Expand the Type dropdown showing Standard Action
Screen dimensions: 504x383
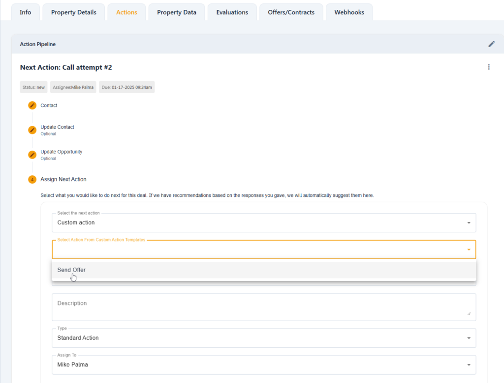[263, 338]
